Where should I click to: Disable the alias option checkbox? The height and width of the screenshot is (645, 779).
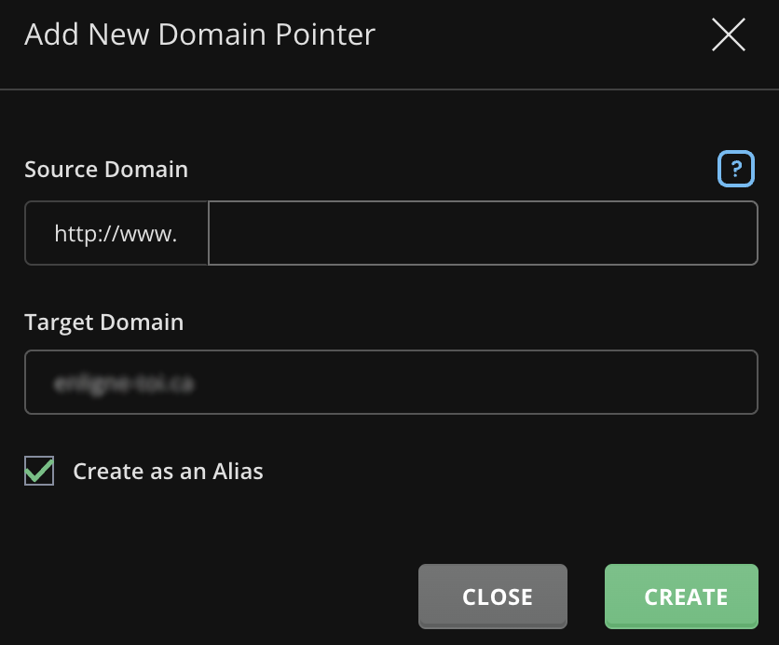(x=39, y=472)
